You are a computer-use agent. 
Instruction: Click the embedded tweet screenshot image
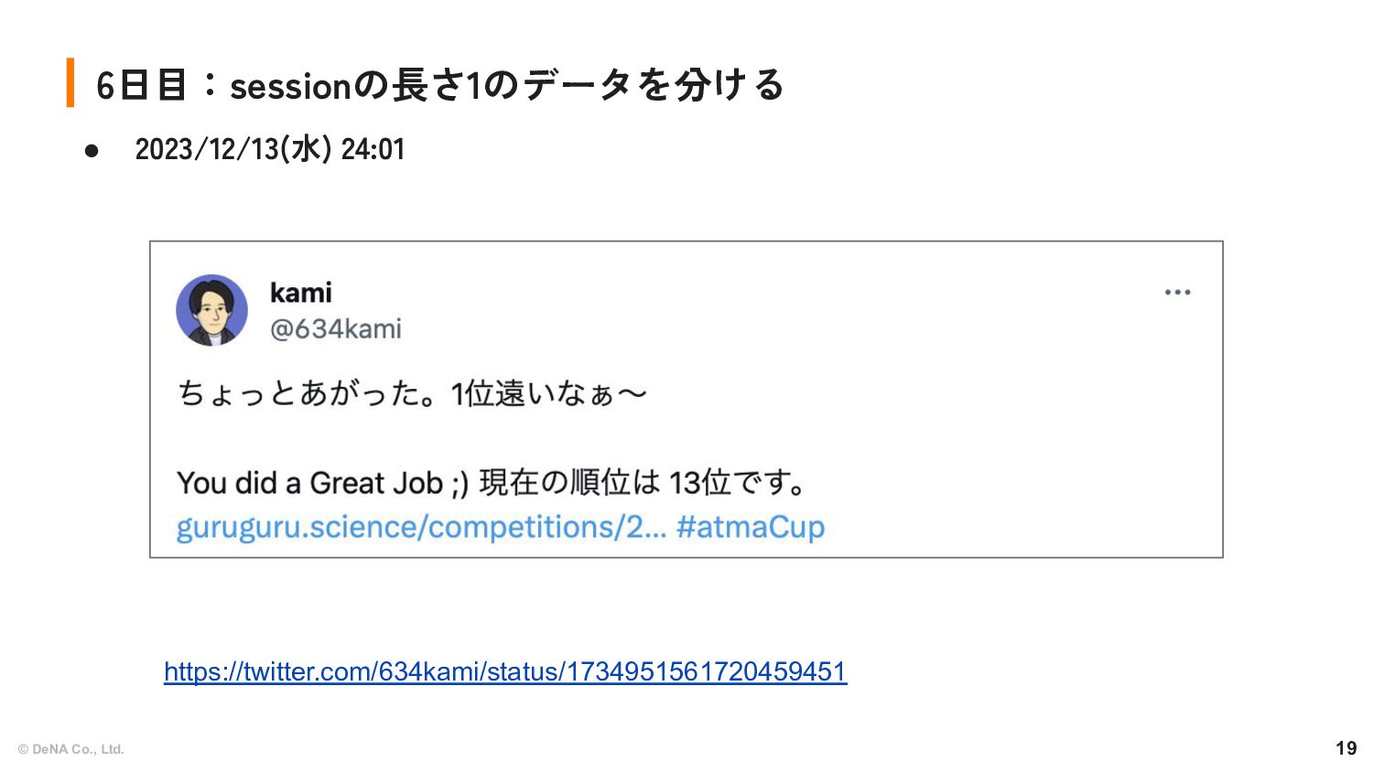pos(686,400)
